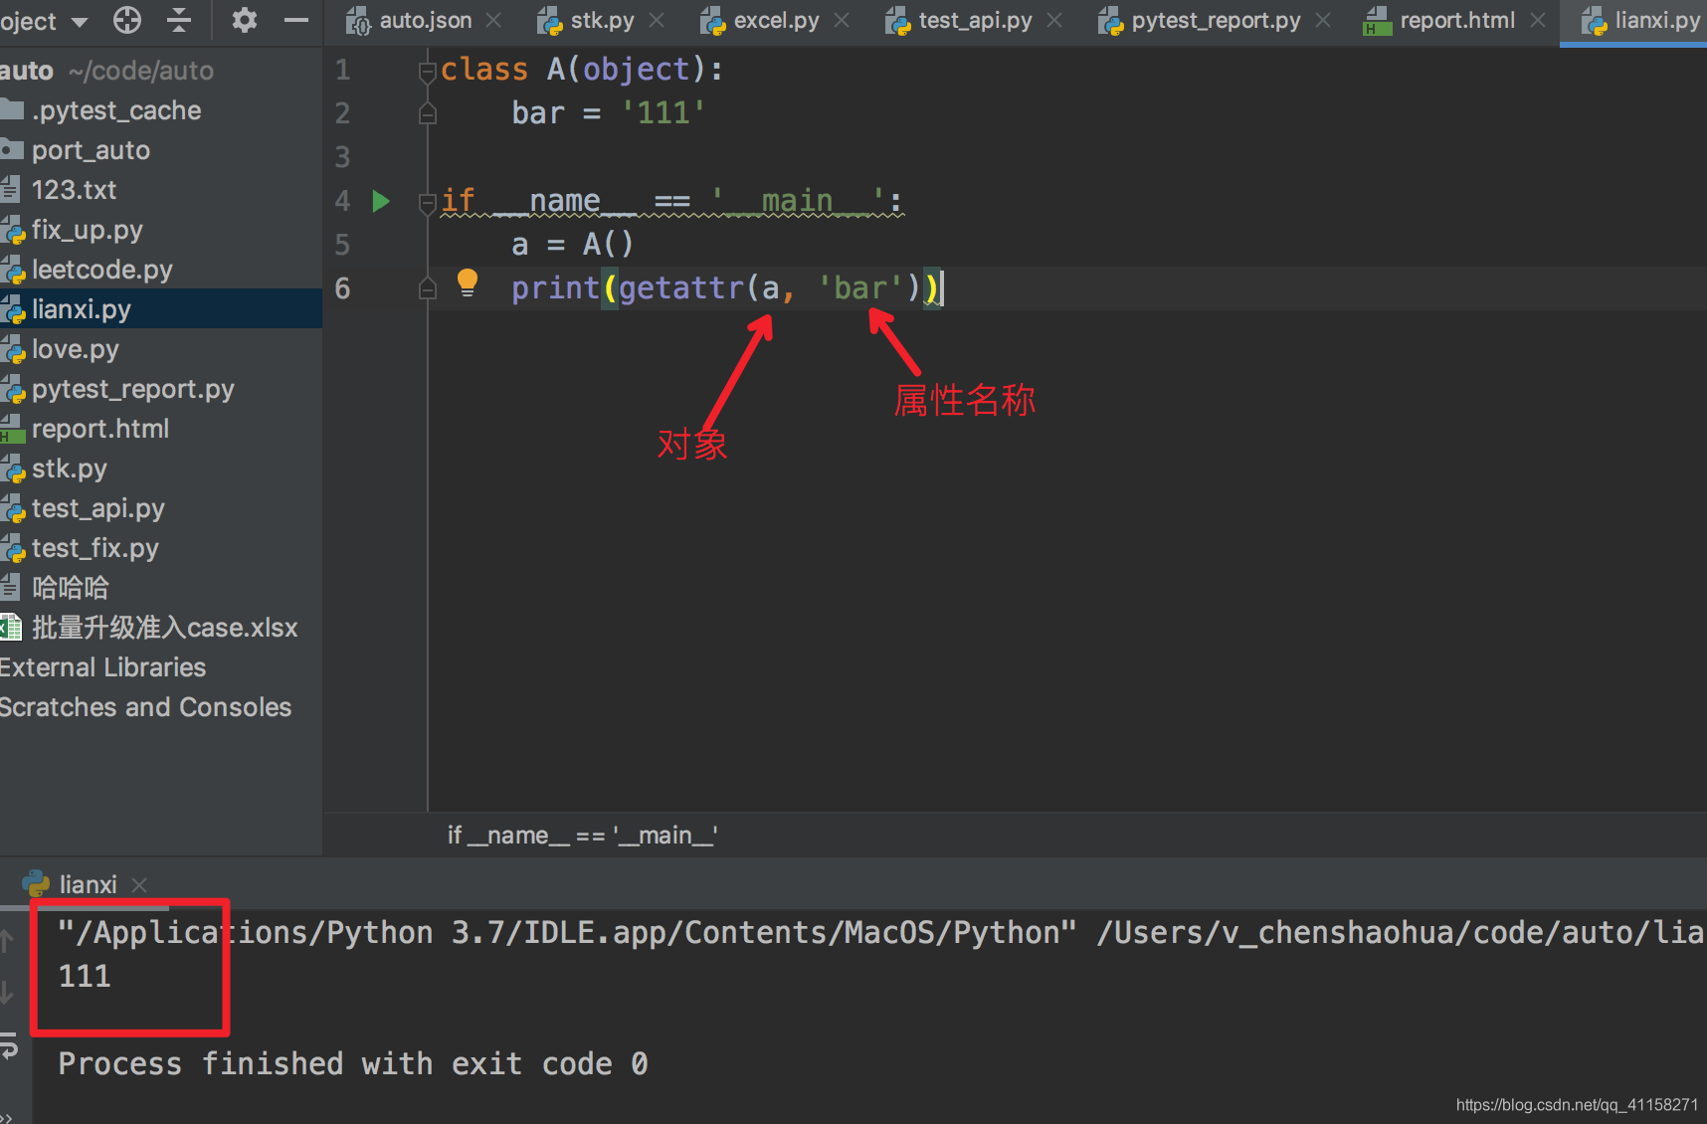Open project panel settings gear
The width and height of the screenshot is (1707, 1124).
click(244, 20)
